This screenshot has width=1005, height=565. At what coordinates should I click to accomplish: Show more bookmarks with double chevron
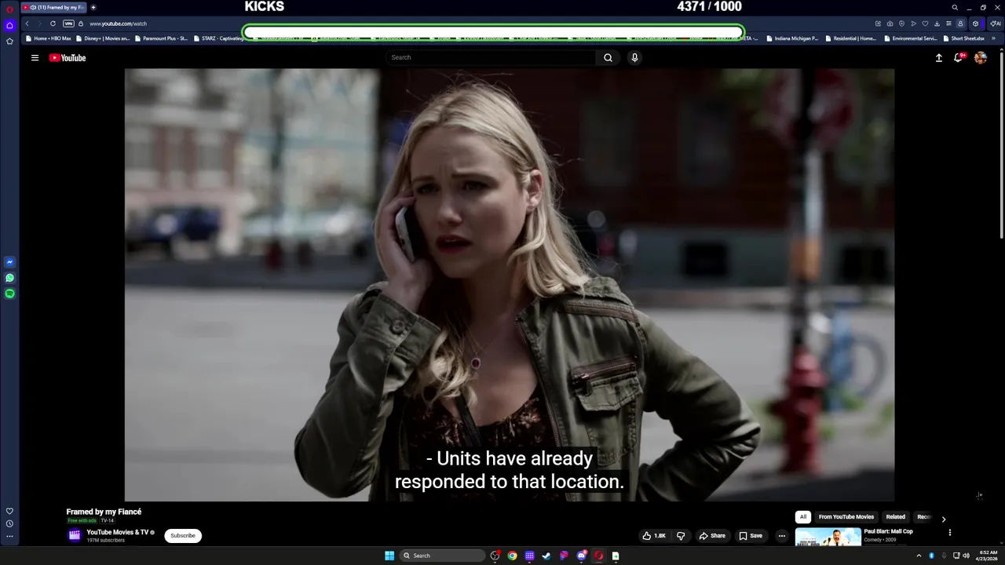993,38
